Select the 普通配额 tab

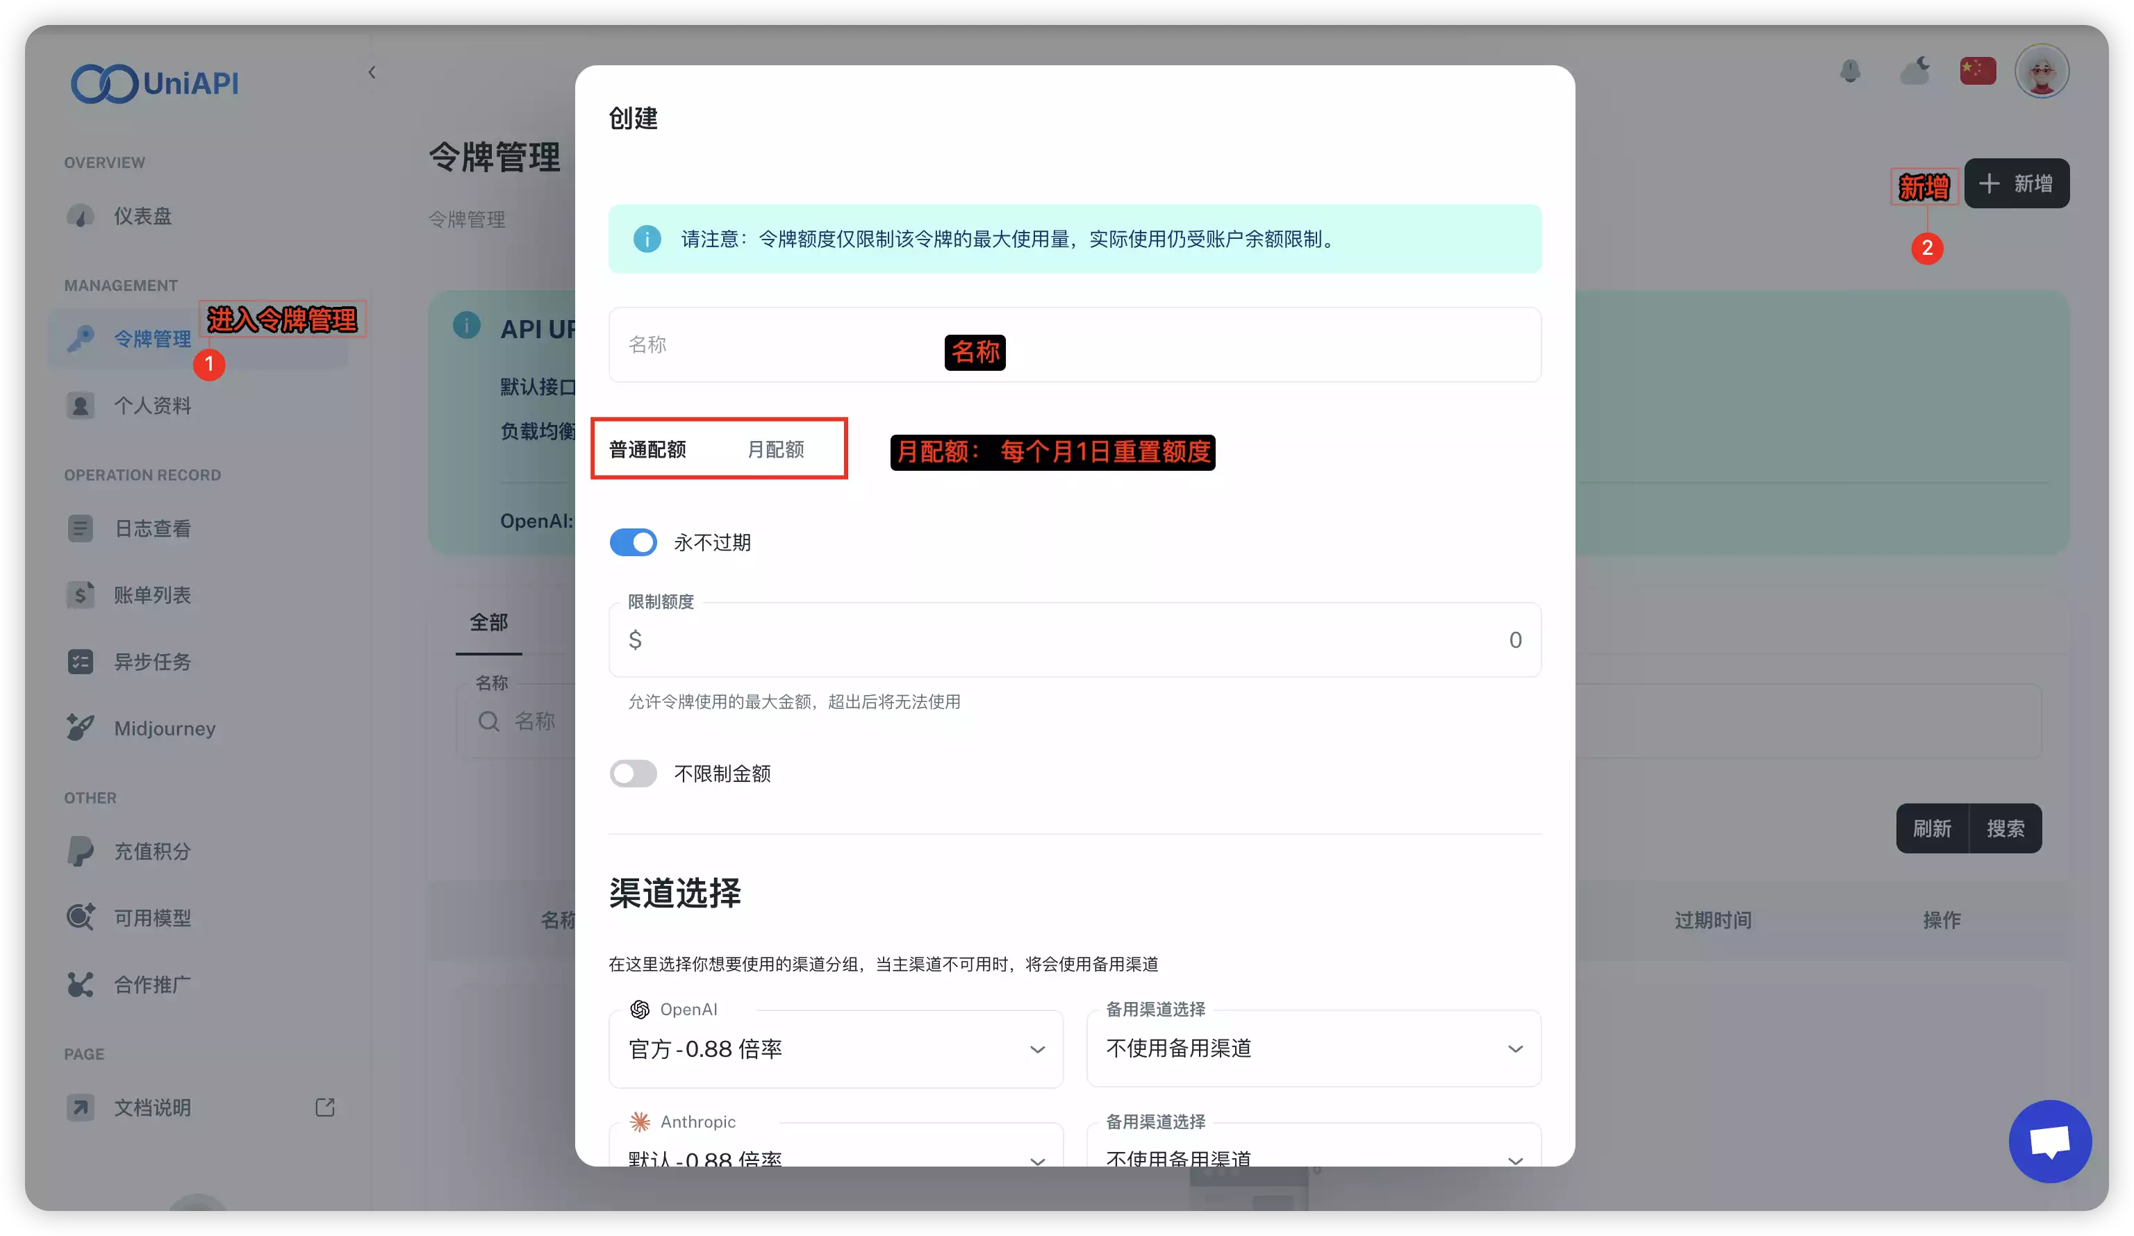pyautogui.click(x=650, y=449)
